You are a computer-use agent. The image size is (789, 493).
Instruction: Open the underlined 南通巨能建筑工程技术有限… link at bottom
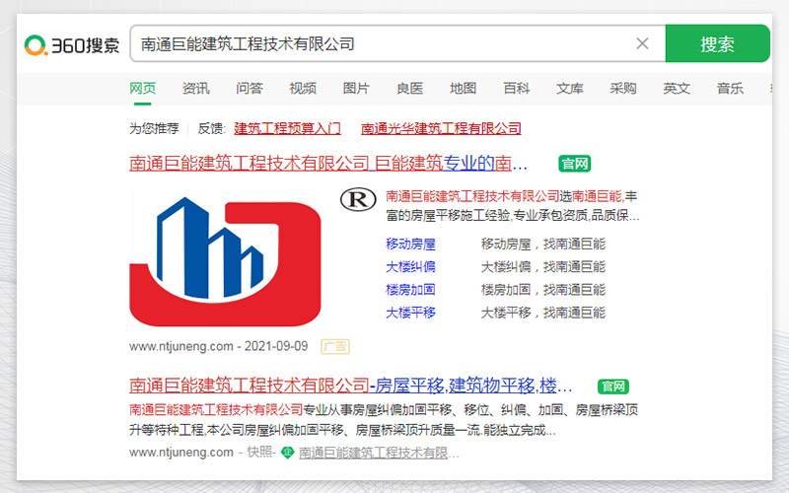point(379,453)
